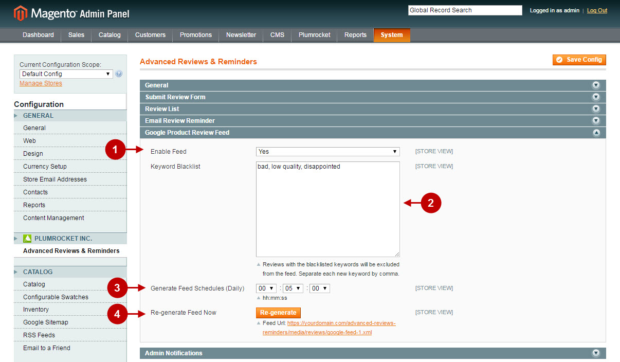Open the Google feed URL link
This screenshot has height=362, width=620.
pos(329,328)
